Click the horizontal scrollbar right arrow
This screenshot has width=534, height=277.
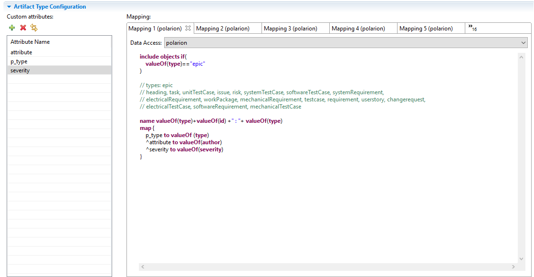tap(513, 267)
